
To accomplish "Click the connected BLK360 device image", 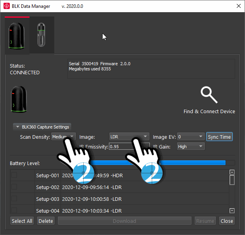I will pos(19,99).
